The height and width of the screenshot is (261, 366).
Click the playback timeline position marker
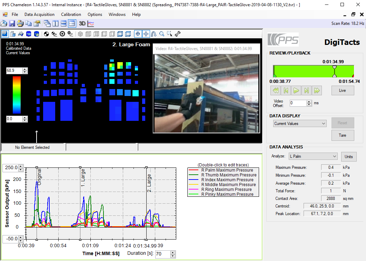335,71
